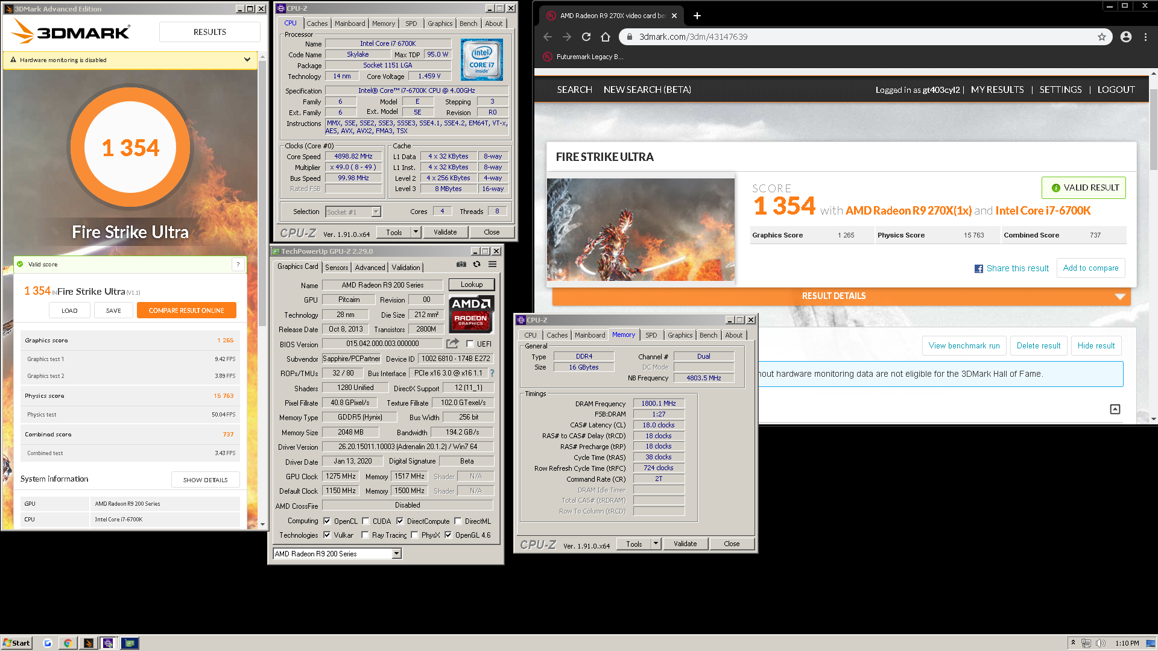Screen dimensions: 1158x651
Task: Toggle the PhysX checkbox
Action: (414, 535)
